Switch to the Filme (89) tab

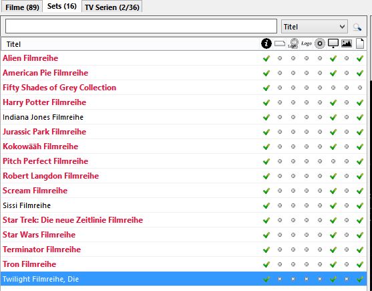point(22,7)
